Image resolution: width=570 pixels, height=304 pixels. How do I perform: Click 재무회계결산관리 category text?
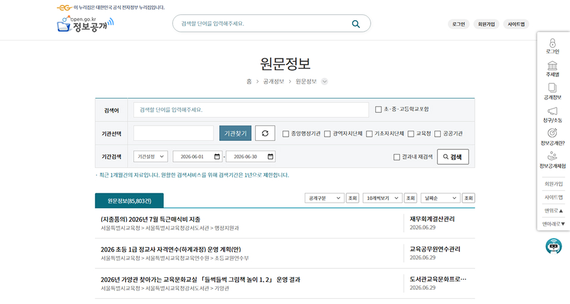[432, 219]
